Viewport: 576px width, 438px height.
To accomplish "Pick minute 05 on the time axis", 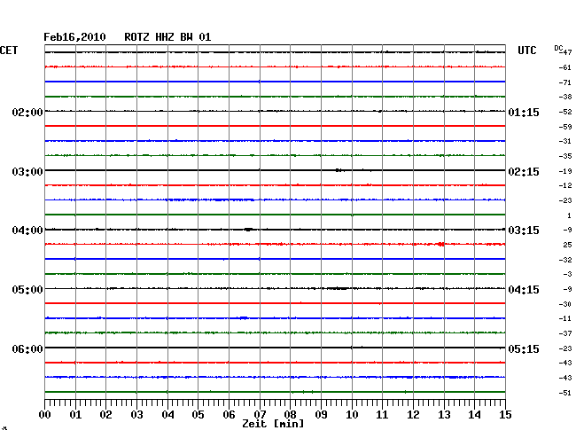I will 198,414.
